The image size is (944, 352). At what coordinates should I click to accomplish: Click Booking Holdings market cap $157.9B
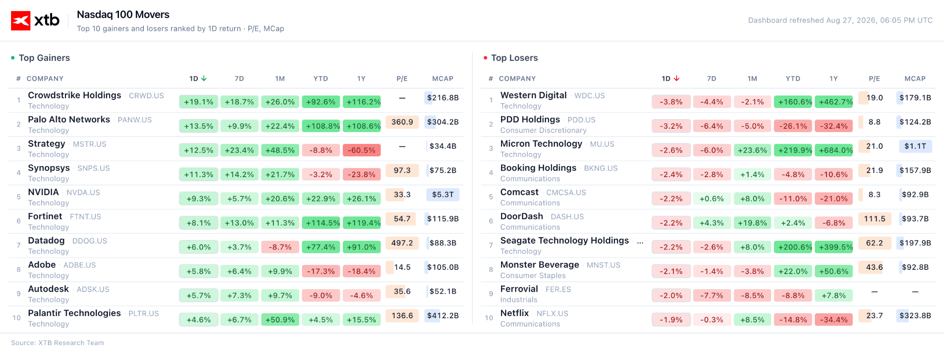coord(915,171)
